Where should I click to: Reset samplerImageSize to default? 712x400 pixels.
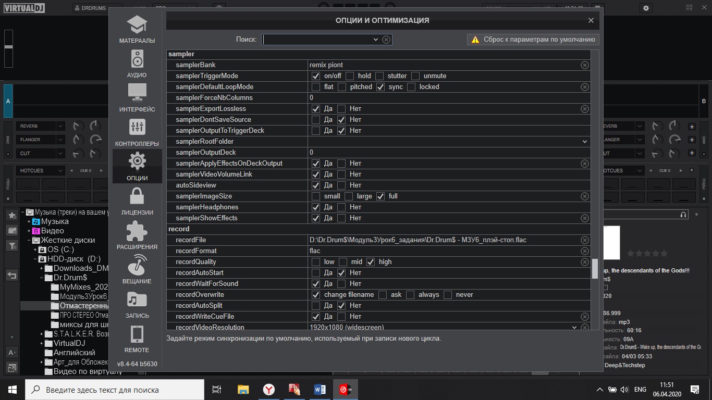click(x=585, y=196)
